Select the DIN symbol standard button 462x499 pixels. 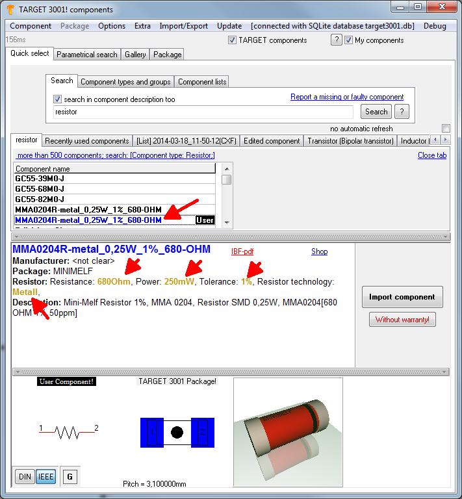point(24,477)
